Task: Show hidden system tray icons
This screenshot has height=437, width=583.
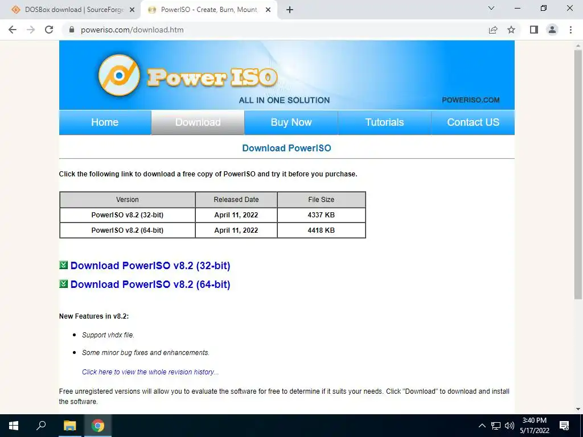Action: (x=482, y=426)
